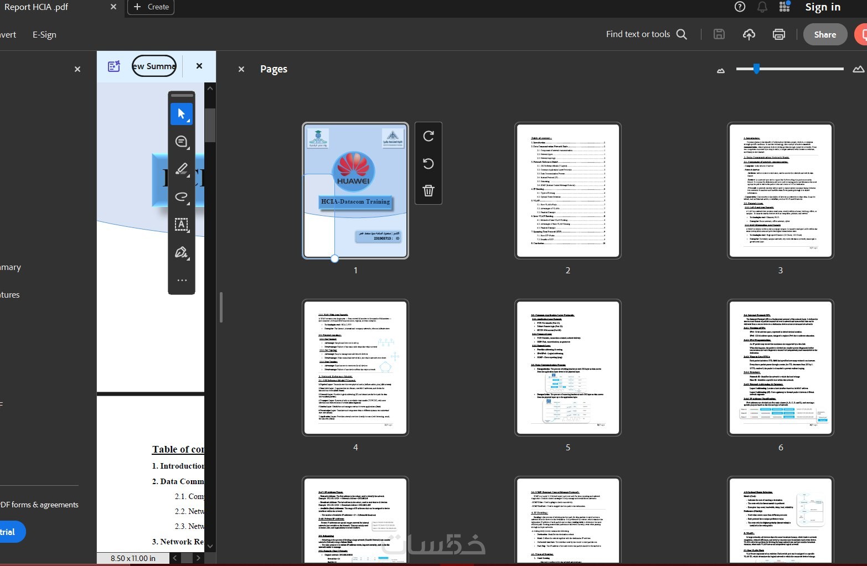Select the Highlight pen tool
Viewport: 867px width, 566px height.
point(182,169)
